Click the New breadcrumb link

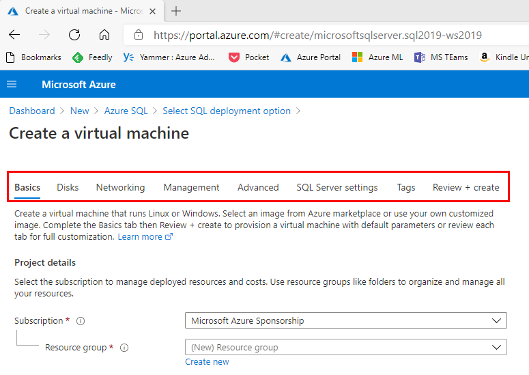coord(80,111)
